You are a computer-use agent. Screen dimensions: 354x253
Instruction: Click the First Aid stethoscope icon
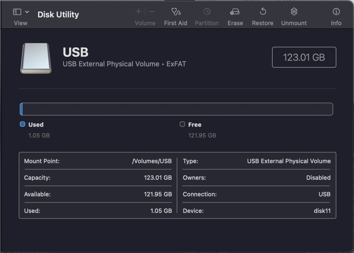click(x=176, y=12)
